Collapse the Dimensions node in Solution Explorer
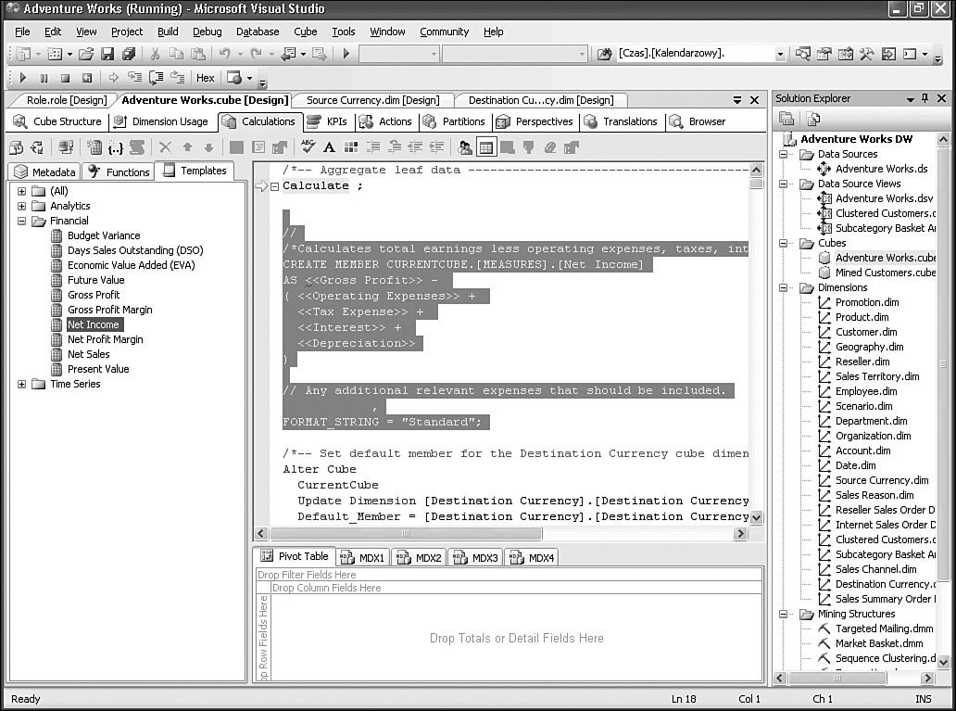This screenshot has width=956, height=711. coord(784,288)
